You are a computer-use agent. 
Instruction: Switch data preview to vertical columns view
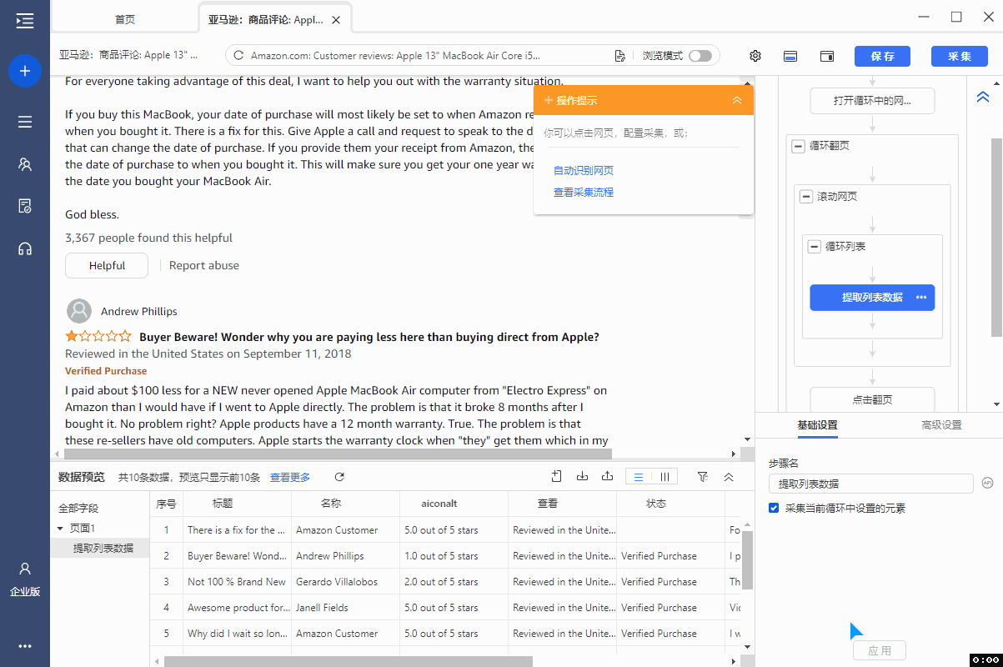pos(664,477)
